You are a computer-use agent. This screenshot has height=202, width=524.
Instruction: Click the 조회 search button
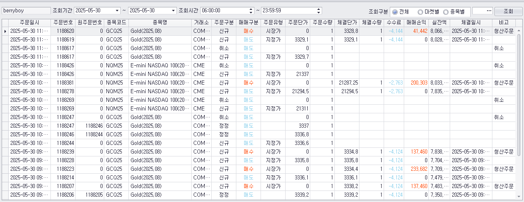tap(508, 11)
